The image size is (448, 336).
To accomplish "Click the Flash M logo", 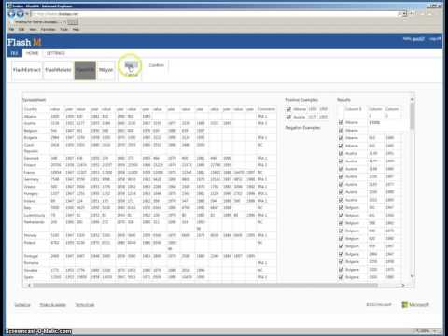I will tap(24, 42).
